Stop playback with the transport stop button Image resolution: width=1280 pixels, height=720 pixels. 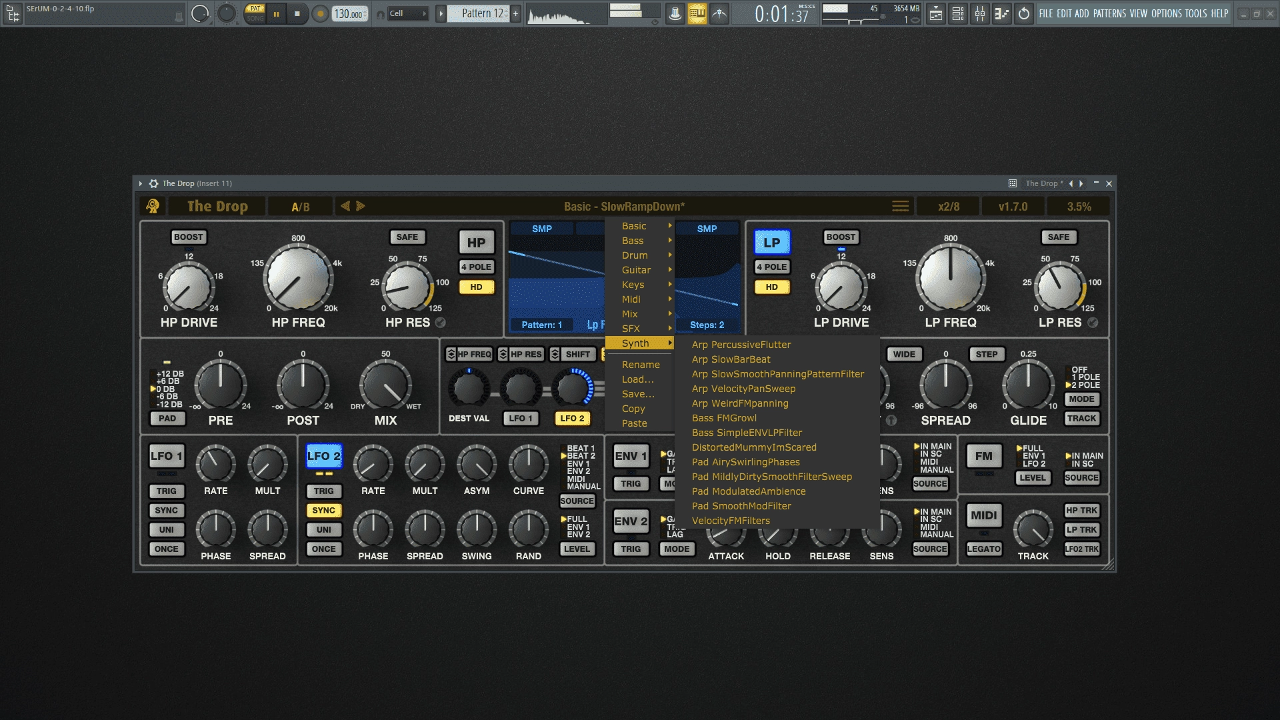point(297,13)
